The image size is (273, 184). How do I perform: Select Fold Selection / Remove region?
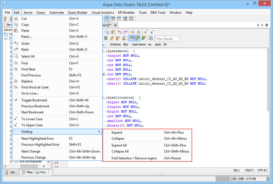134,158
